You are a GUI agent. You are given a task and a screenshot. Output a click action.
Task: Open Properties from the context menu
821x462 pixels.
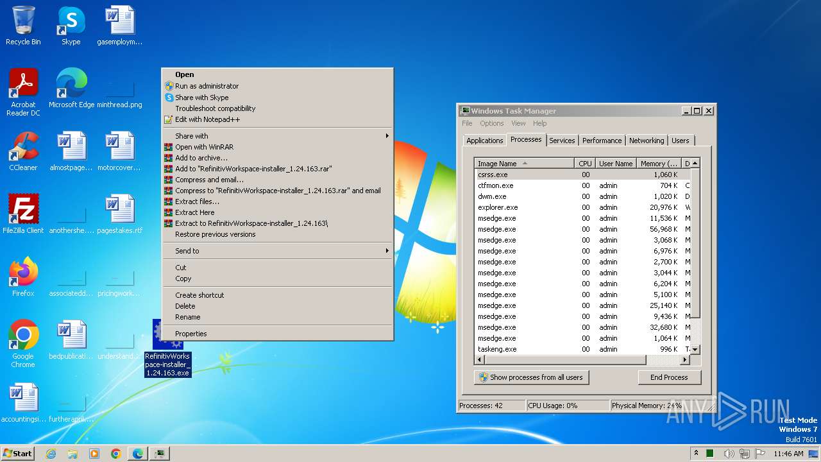(277, 334)
